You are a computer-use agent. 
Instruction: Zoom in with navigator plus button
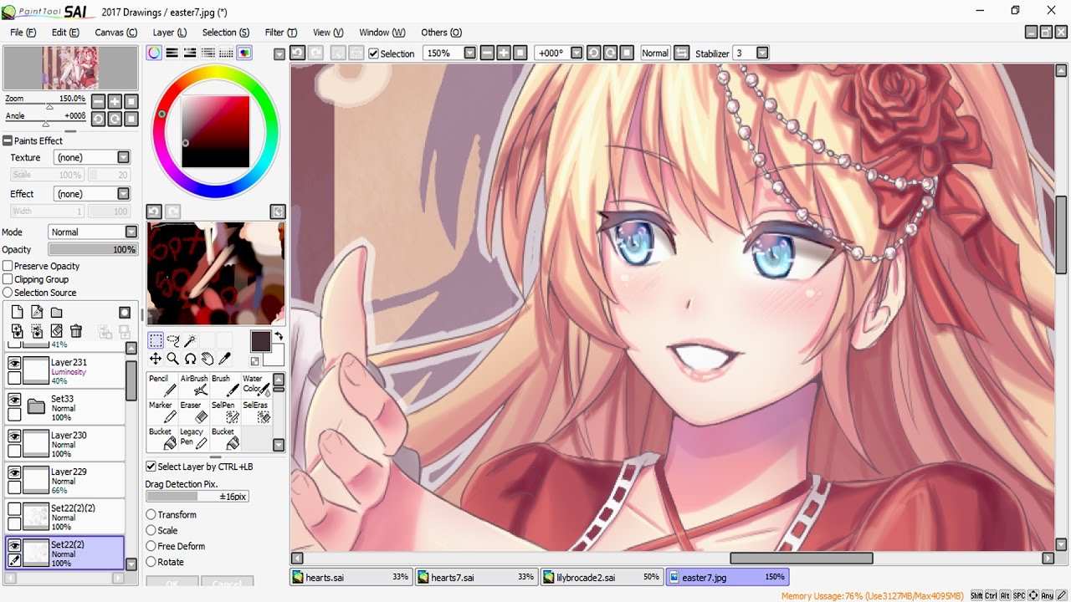115,101
